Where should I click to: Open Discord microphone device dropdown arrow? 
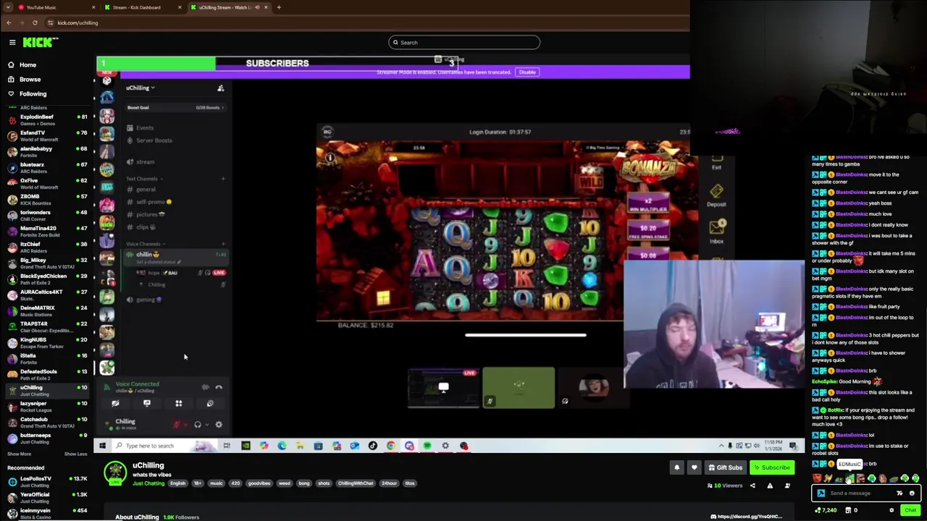[185, 425]
